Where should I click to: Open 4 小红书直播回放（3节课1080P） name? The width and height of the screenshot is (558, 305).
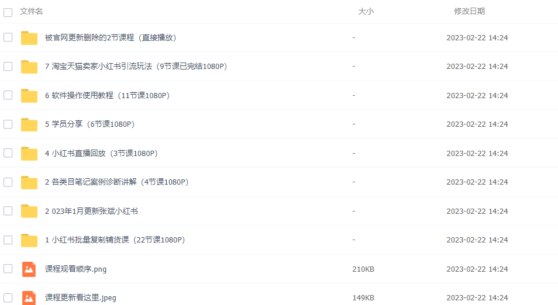point(101,154)
